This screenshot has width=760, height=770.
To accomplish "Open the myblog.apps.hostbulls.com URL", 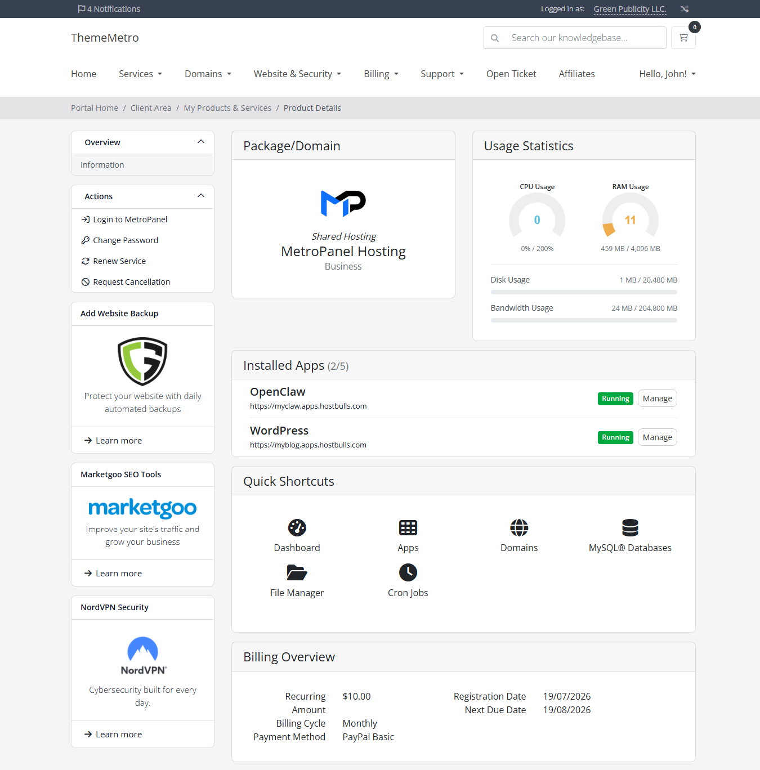I will (x=308, y=445).
